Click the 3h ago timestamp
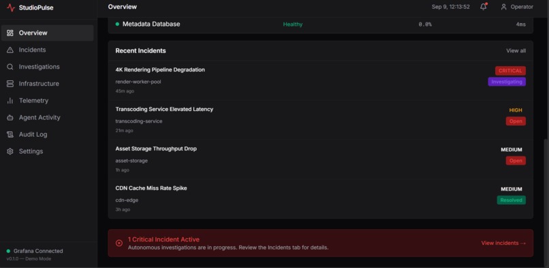549x268 pixels. tap(123, 210)
